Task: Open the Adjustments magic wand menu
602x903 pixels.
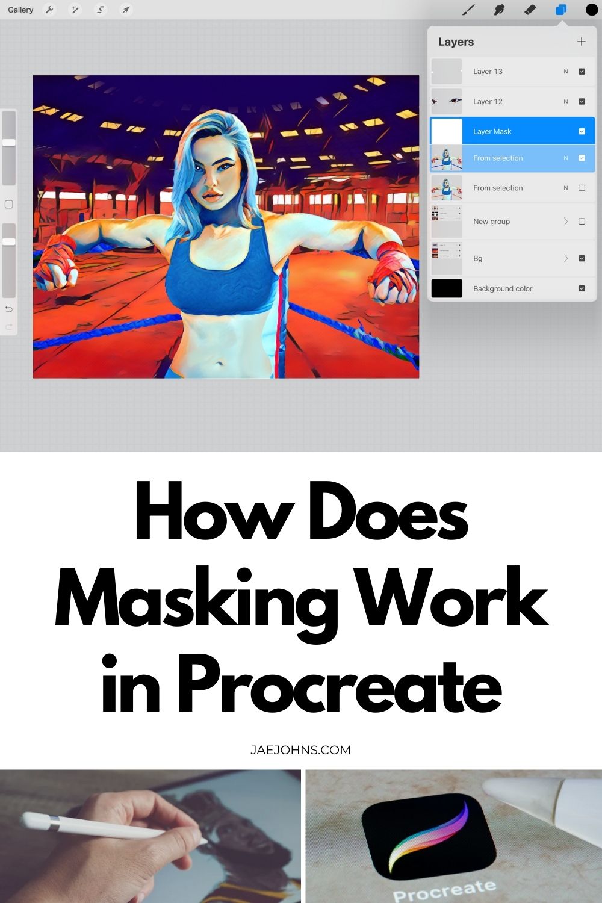Action: coord(75,10)
